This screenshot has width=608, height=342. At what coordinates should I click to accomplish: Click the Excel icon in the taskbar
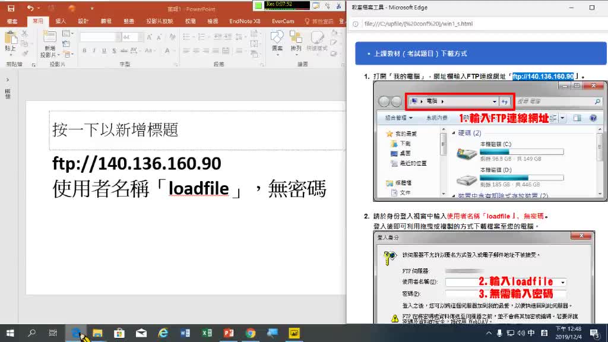pos(207,333)
